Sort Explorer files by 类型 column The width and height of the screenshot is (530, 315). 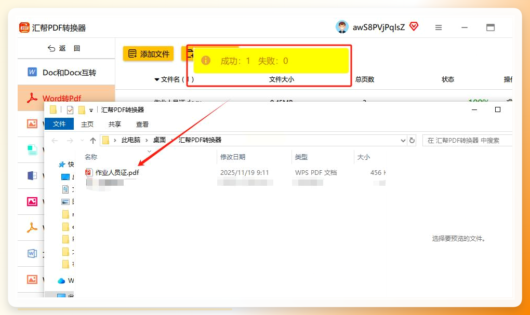[301, 157]
